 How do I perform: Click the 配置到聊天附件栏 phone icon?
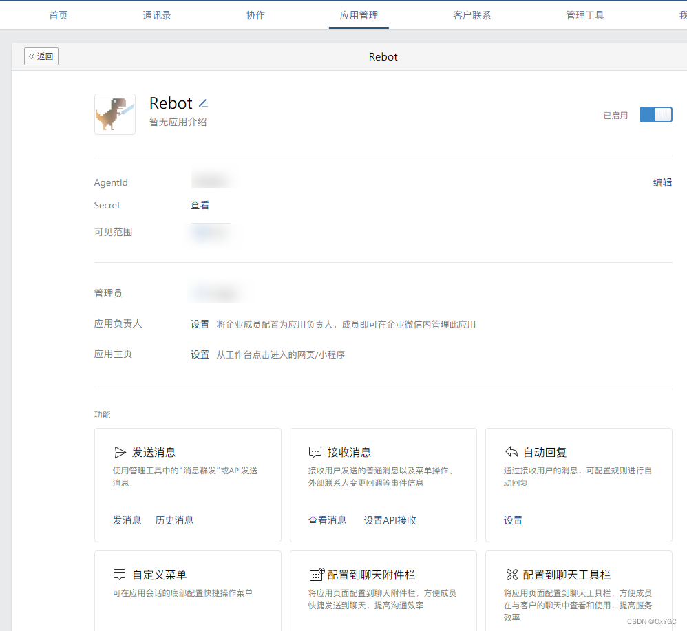[315, 575]
